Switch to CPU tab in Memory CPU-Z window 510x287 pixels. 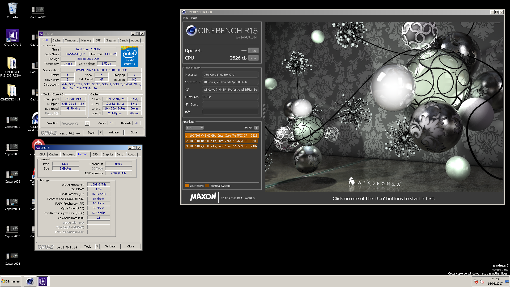coord(42,154)
